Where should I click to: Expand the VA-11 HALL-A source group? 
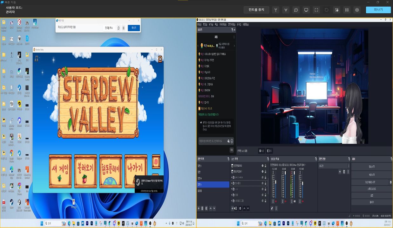pyautogui.click(x=232, y=177)
